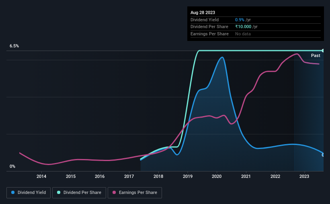Toggle the Earnings Per Share legend button

[x=135, y=193]
